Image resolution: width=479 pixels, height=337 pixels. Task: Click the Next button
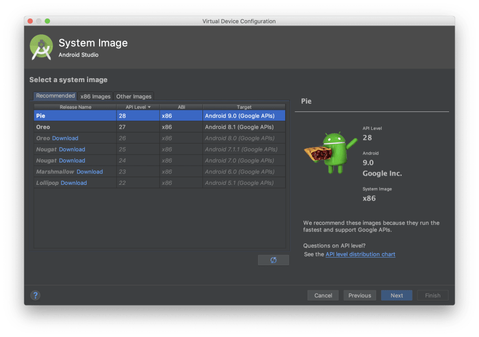[396, 295]
